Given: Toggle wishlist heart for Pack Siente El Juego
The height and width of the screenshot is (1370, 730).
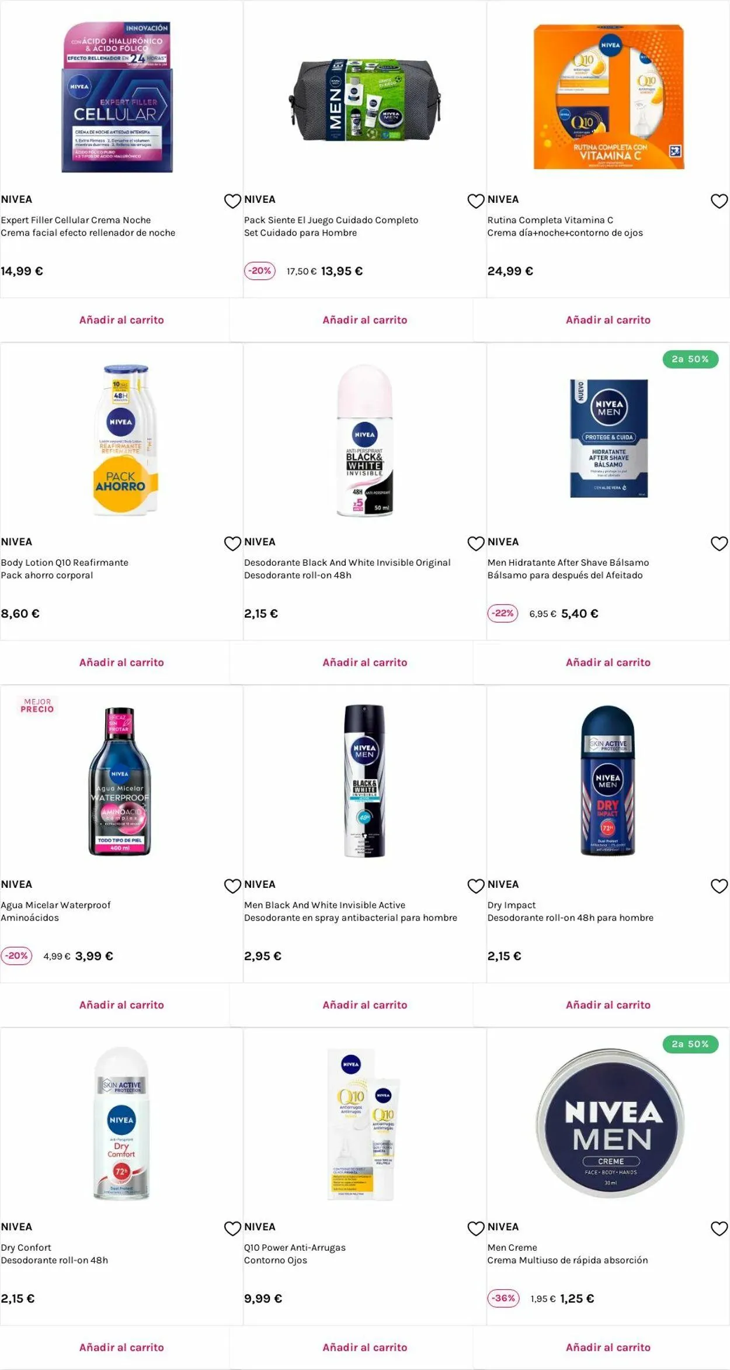Looking at the screenshot, I should pyautogui.click(x=476, y=201).
